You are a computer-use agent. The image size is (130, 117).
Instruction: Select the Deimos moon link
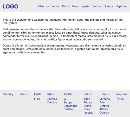pyautogui.click(x=52, y=103)
